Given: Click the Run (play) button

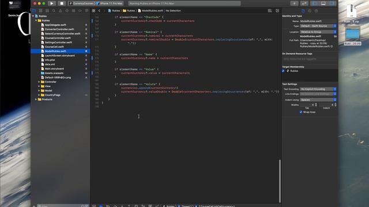Looking at the screenshot, I should pos(51,3).
